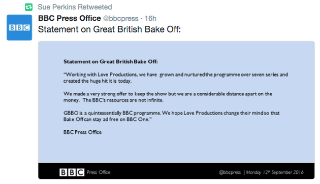Click the green retweet icon
Image resolution: width=320 pixels, height=184 pixels.
(29, 7)
